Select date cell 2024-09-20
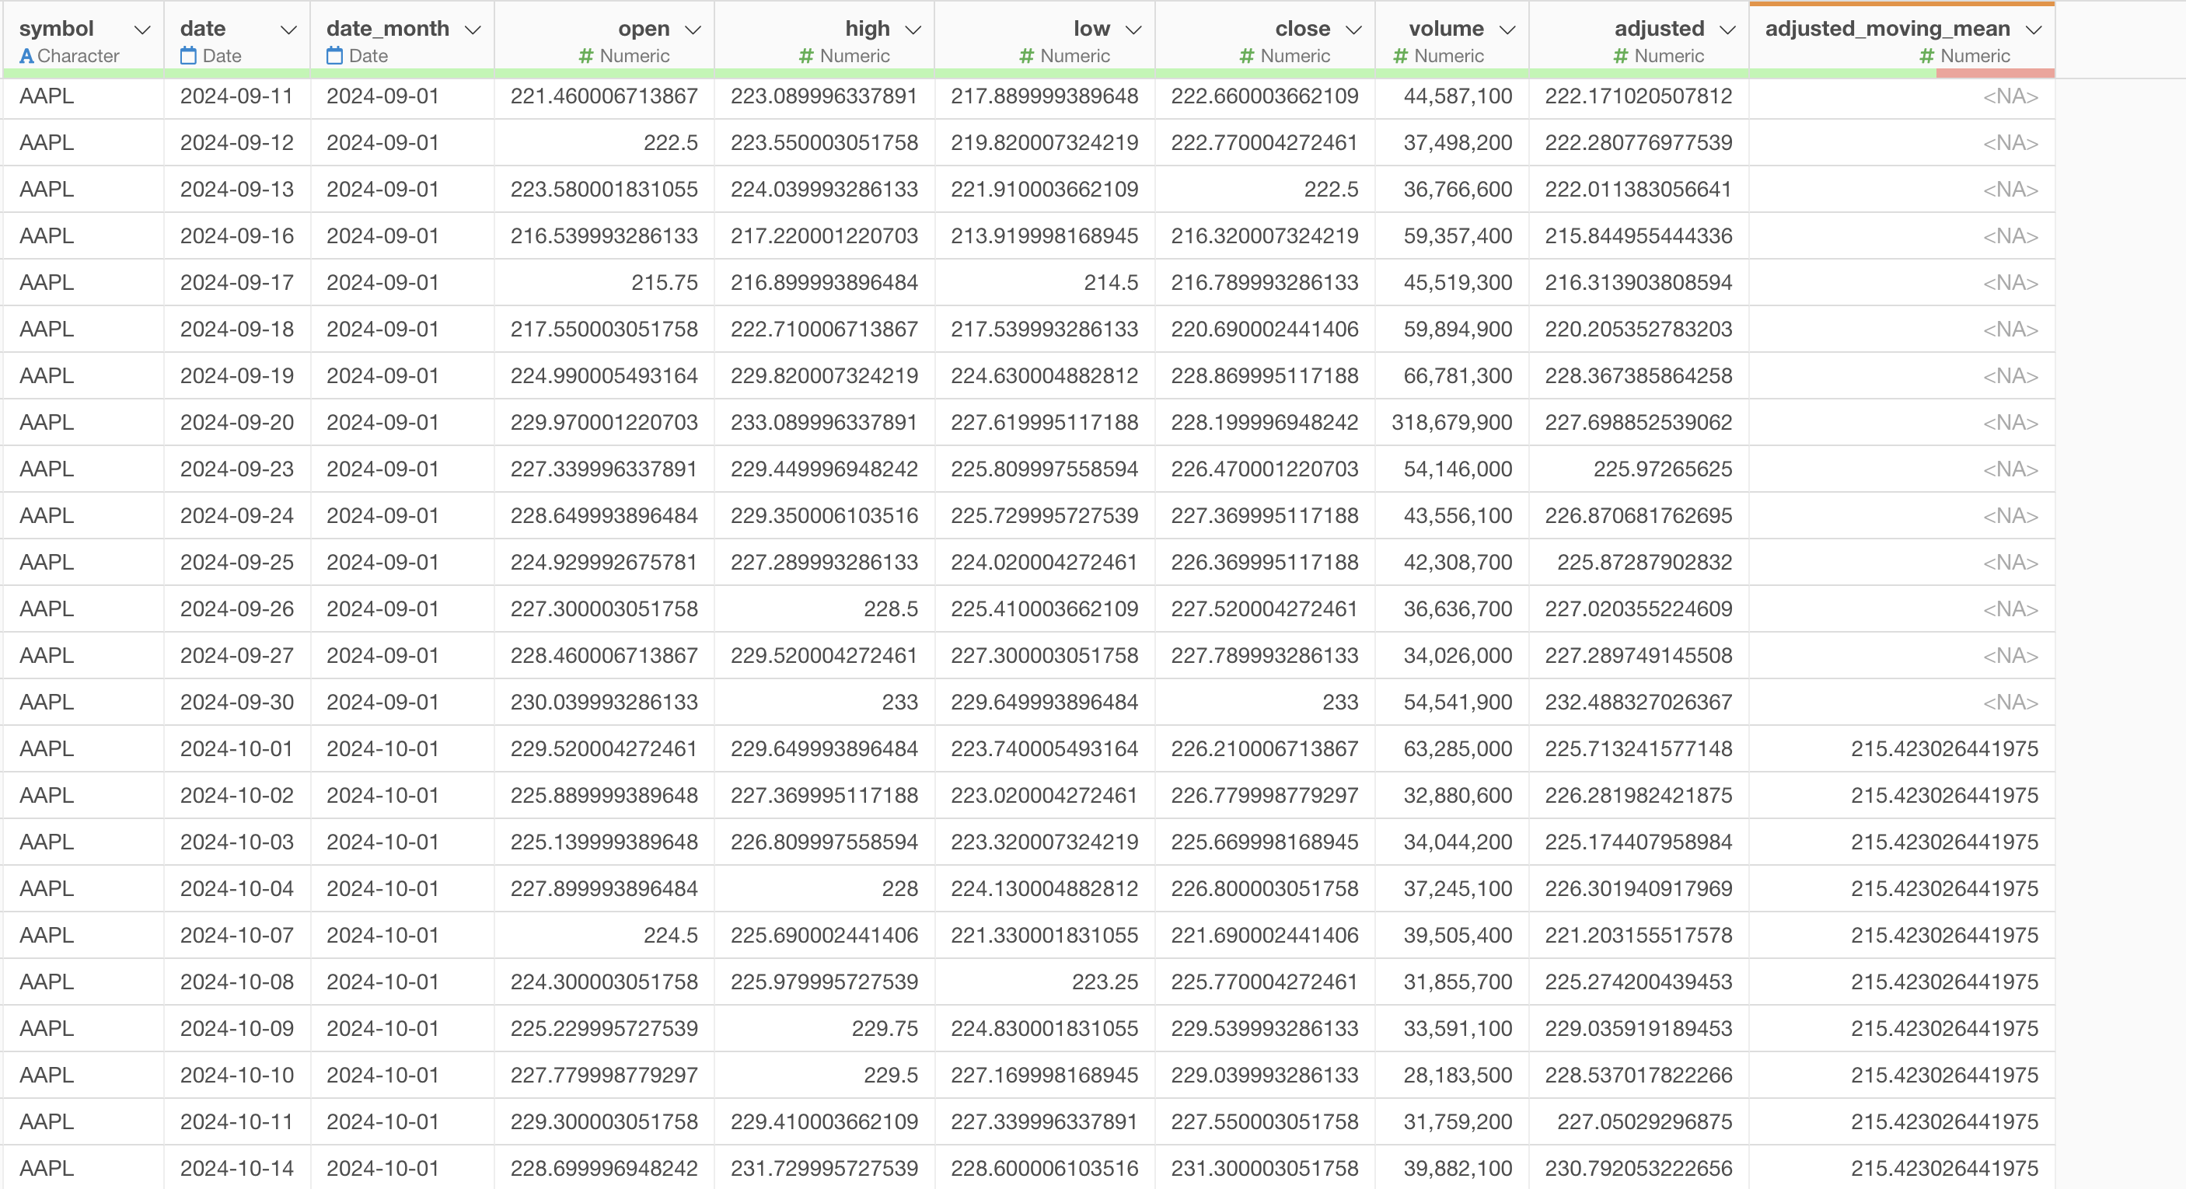2186x1189 pixels. (237, 422)
